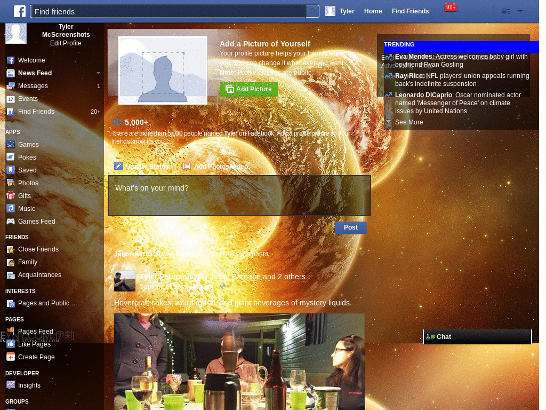Screen dimensions: 546x410
Task: Open Tyler profile in top bar
Action: pyautogui.click(x=340, y=11)
